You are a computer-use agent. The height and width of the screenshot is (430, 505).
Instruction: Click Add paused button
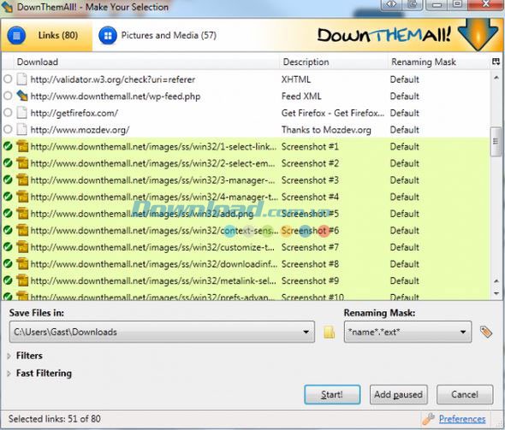coord(398,395)
